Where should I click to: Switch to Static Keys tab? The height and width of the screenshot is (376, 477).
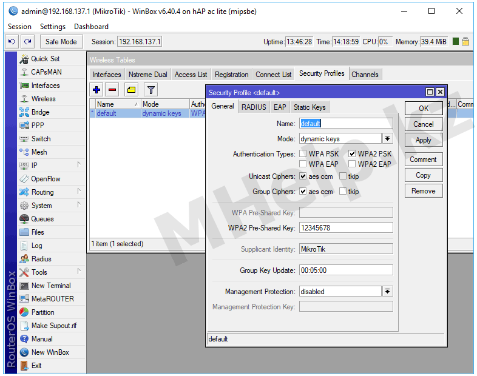point(310,107)
